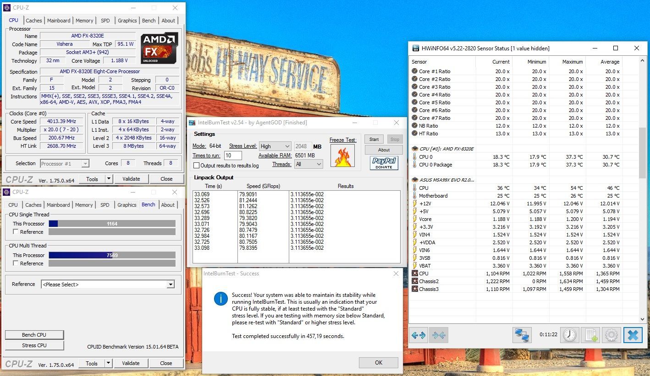Click the +12V lightning bolt sensor icon

[415, 204]
